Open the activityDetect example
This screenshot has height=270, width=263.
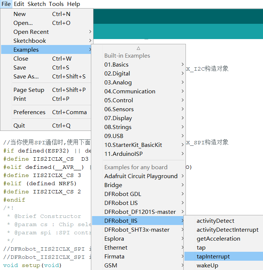(215, 221)
